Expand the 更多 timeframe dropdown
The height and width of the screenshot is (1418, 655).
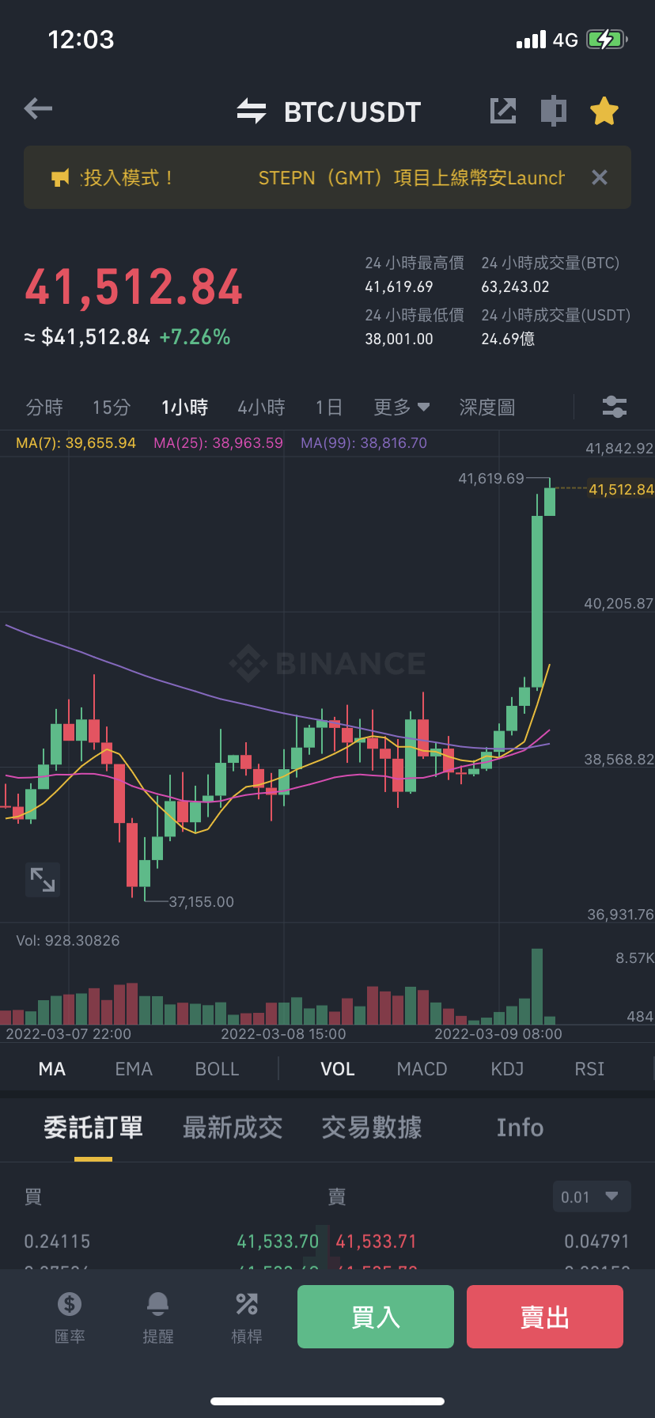[402, 408]
